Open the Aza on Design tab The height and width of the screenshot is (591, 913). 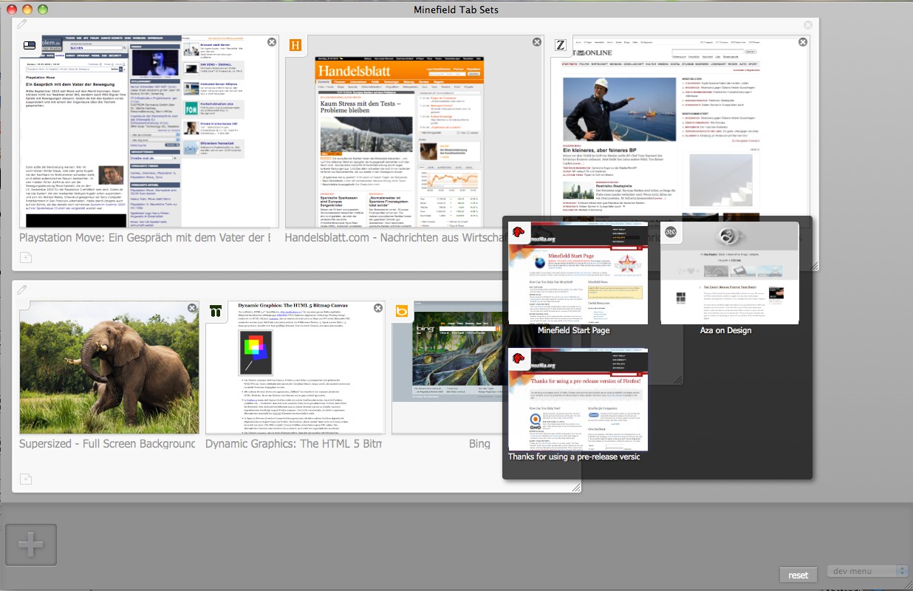click(x=730, y=273)
